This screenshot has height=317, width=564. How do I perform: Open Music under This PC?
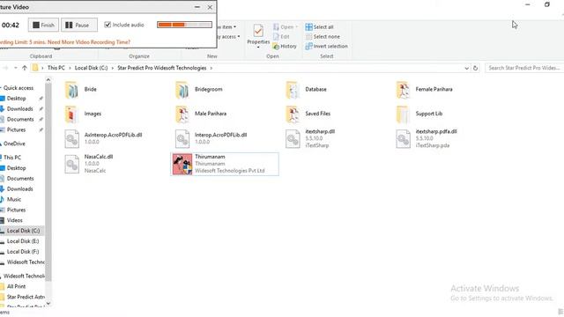14,200
